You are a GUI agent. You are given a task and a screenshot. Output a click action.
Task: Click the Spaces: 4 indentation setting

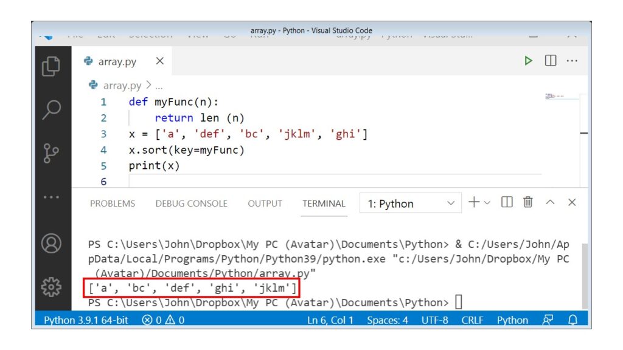389,320
